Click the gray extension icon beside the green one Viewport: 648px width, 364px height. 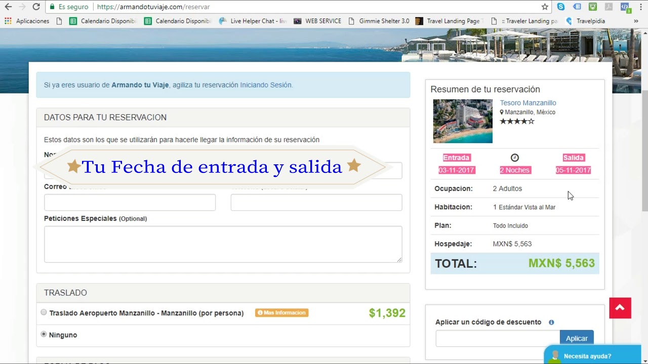(x=609, y=7)
